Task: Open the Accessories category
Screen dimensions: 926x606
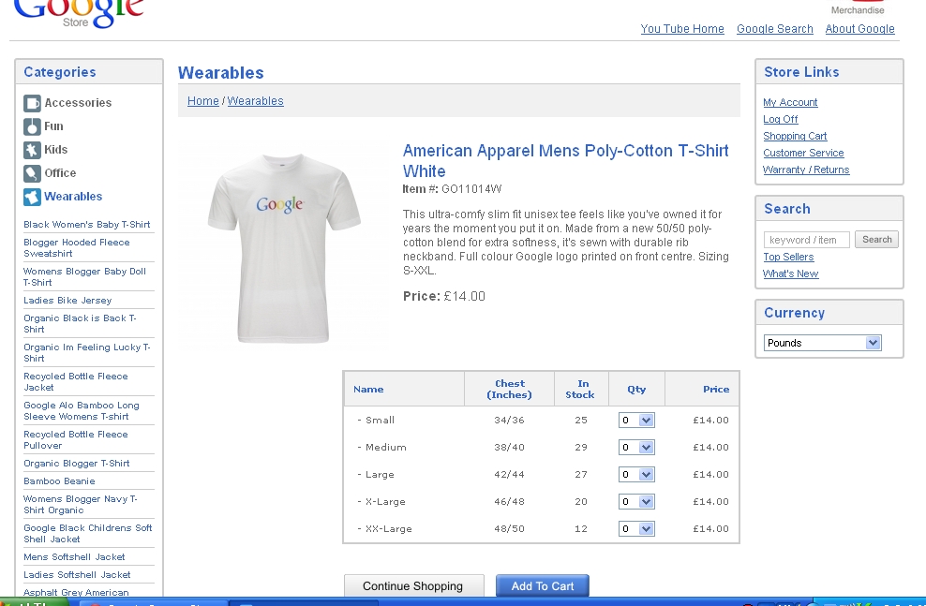Action: (78, 103)
